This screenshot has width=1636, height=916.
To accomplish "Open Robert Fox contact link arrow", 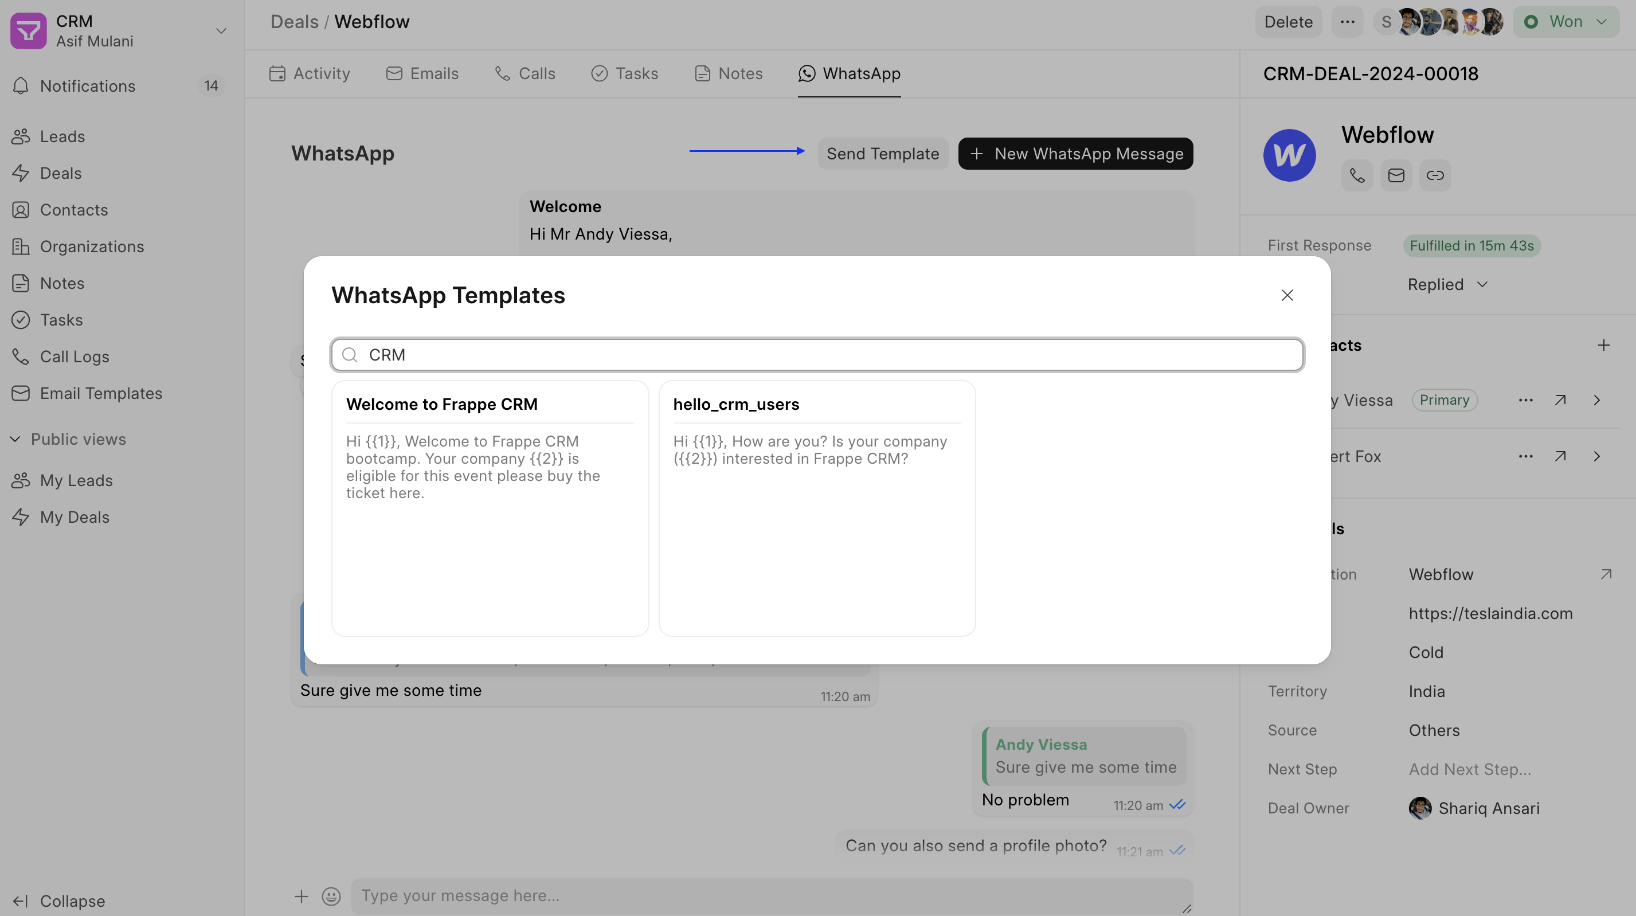I will (1560, 456).
